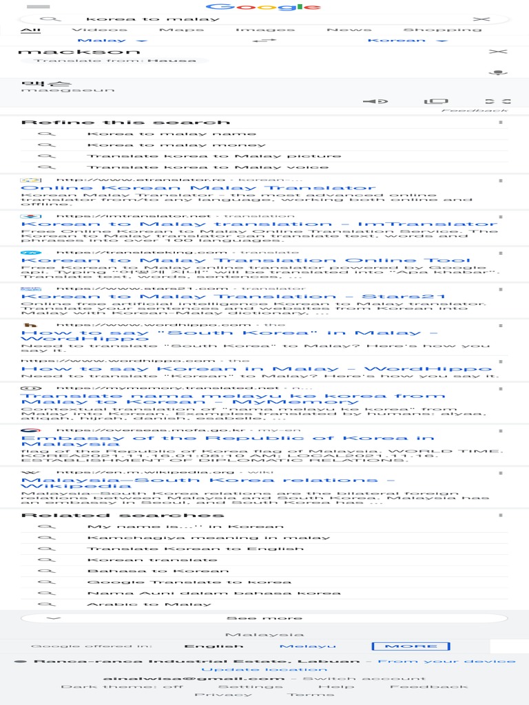529x705 pixels.
Task: Open options for stars21.com result
Action: click(x=501, y=290)
